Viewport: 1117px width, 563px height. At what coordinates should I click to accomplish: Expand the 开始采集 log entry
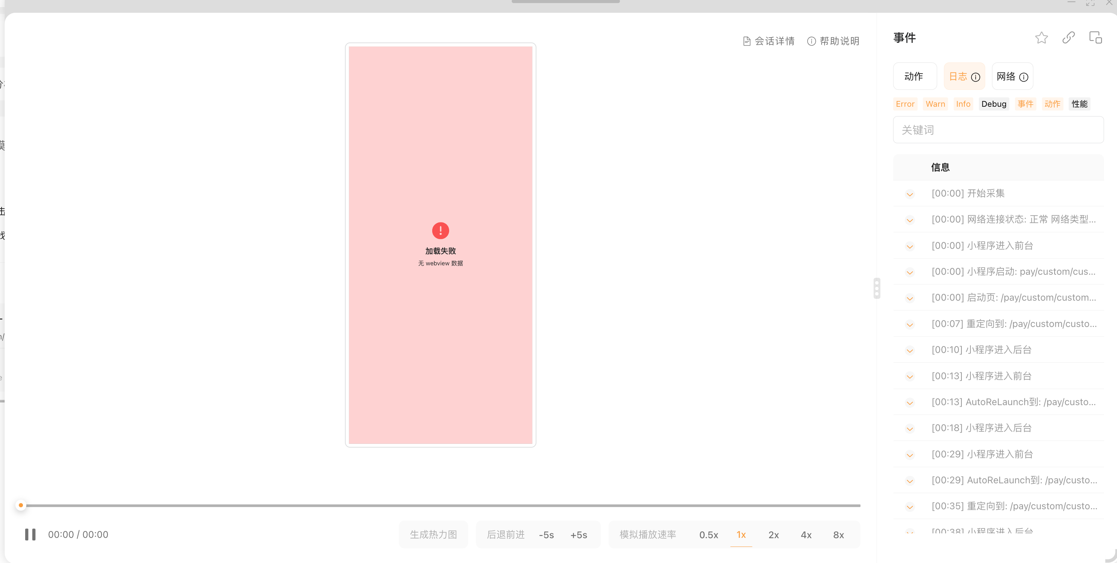[910, 194]
